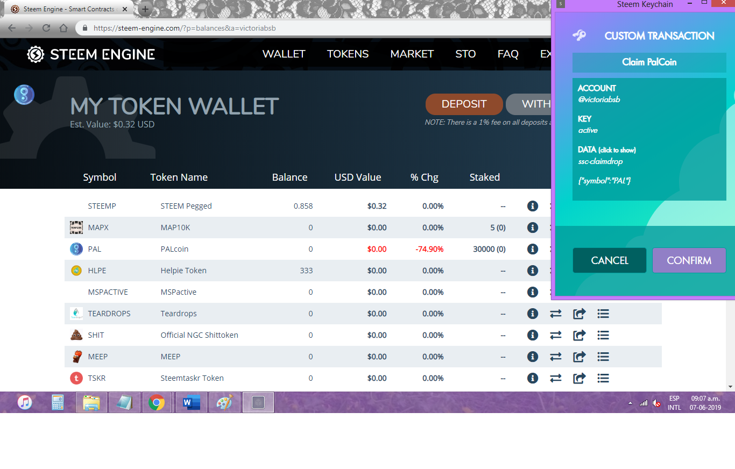Open info icon for STEEMP row
Viewport: 735px width, 469px height.
tap(533, 206)
